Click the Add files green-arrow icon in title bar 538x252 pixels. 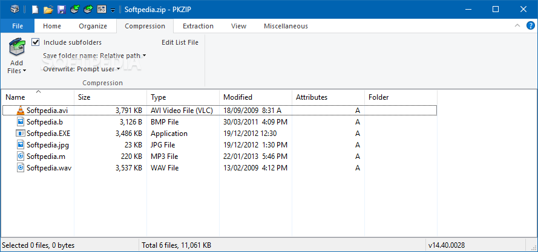pyautogui.click(x=75, y=9)
